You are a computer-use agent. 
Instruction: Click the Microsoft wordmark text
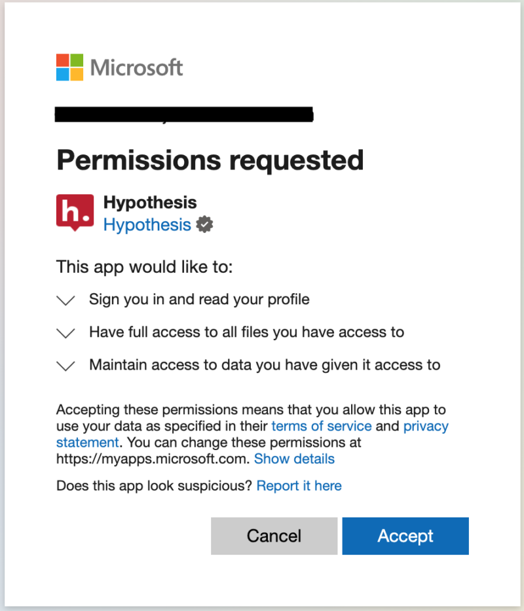[138, 66]
